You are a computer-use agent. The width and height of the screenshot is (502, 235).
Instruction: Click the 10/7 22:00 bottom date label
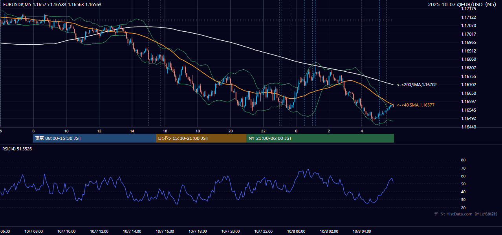coord(264,231)
